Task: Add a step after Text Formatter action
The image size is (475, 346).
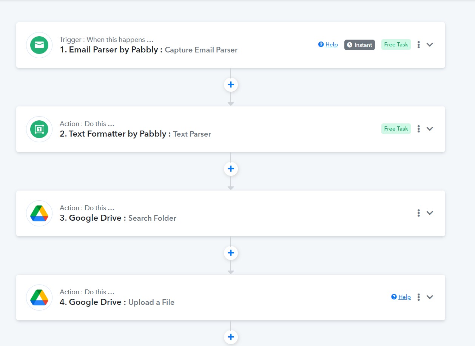Action: (x=231, y=169)
